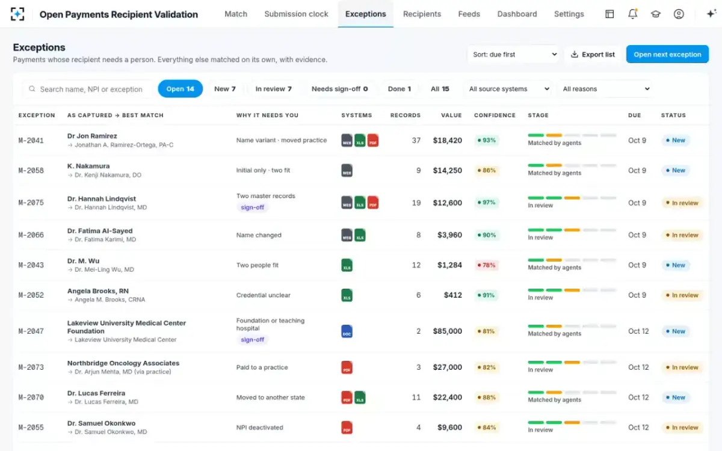Viewport: 722px width, 451px height.
Task: Open the AI sparkle assistant icon
Action: (710, 14)
